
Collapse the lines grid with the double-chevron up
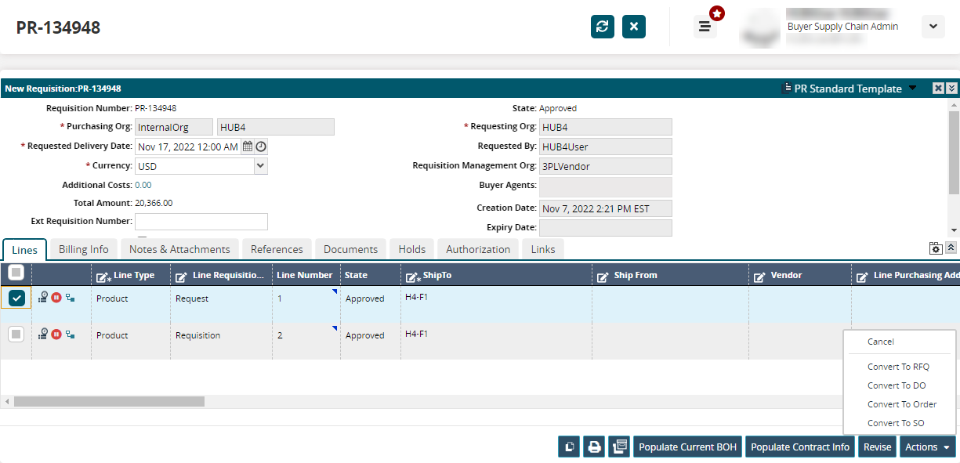point(951,248)
